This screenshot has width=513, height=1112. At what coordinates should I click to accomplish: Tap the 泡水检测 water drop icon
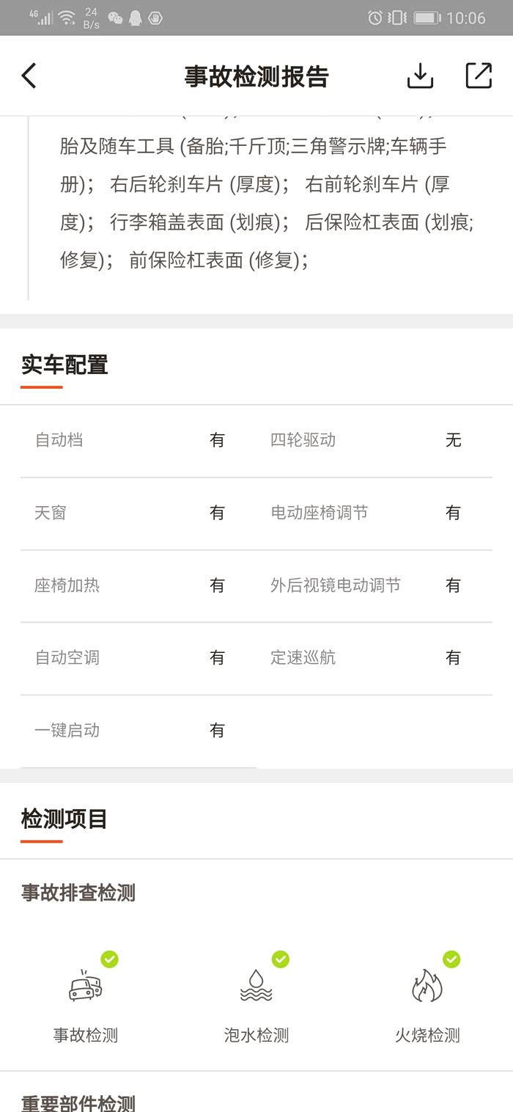[x=256, y=986]
